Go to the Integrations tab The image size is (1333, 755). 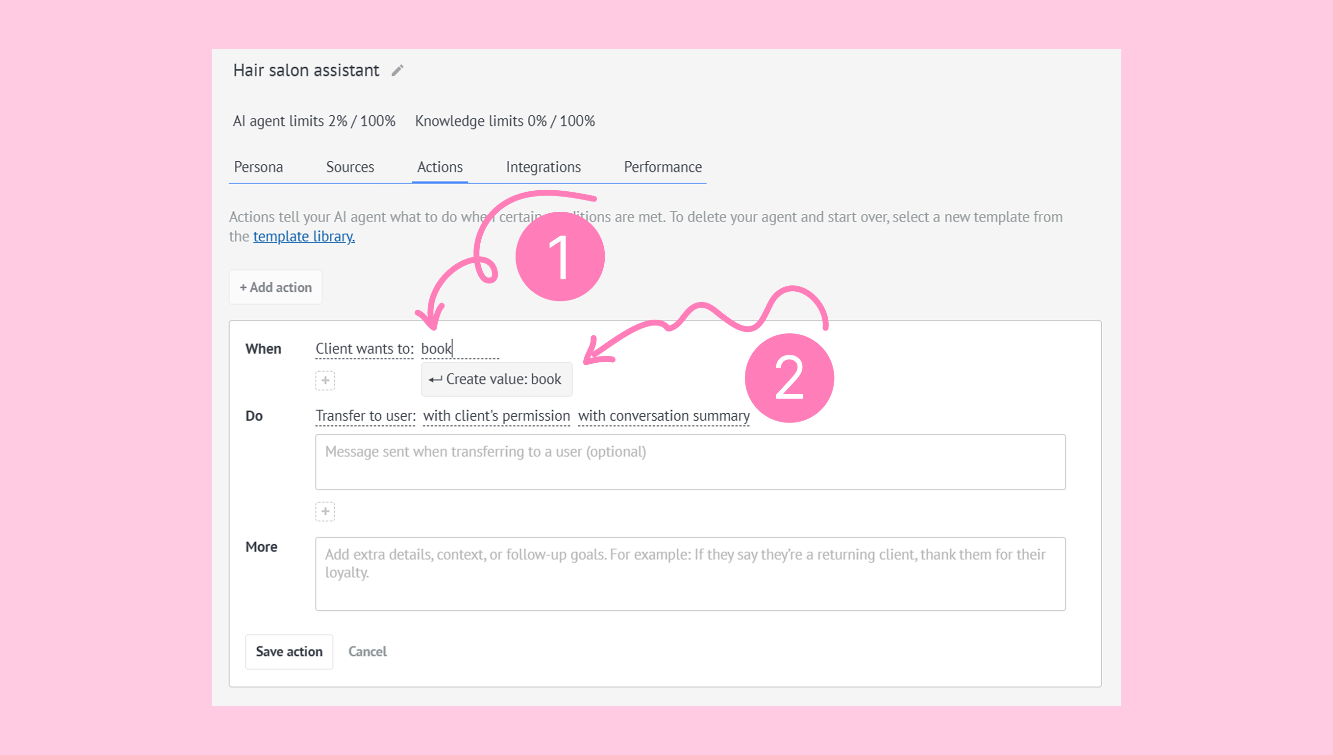(x=543, y=167)
